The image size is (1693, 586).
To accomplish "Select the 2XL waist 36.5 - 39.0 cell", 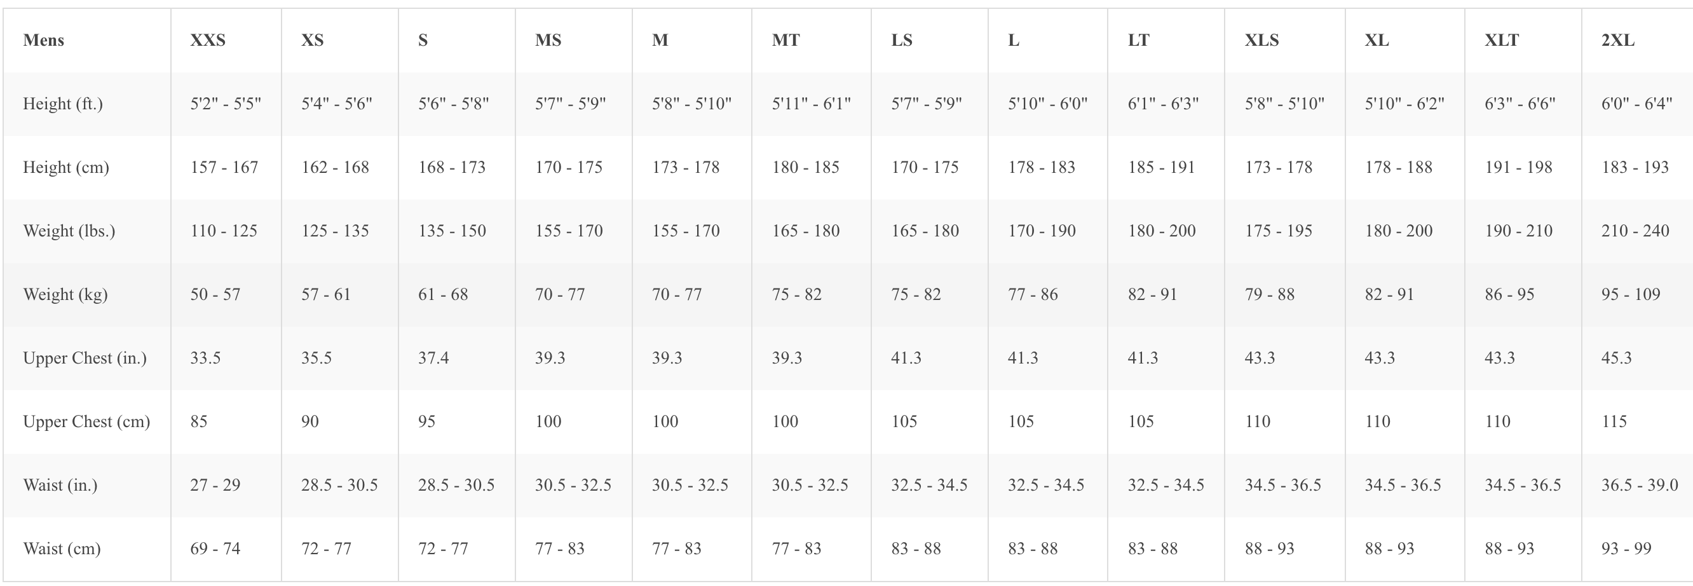I will pyautogui.click(x=1639, y=486).
